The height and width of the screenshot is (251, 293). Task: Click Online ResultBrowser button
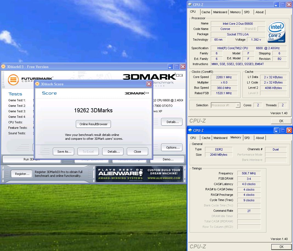pos(93,124)
